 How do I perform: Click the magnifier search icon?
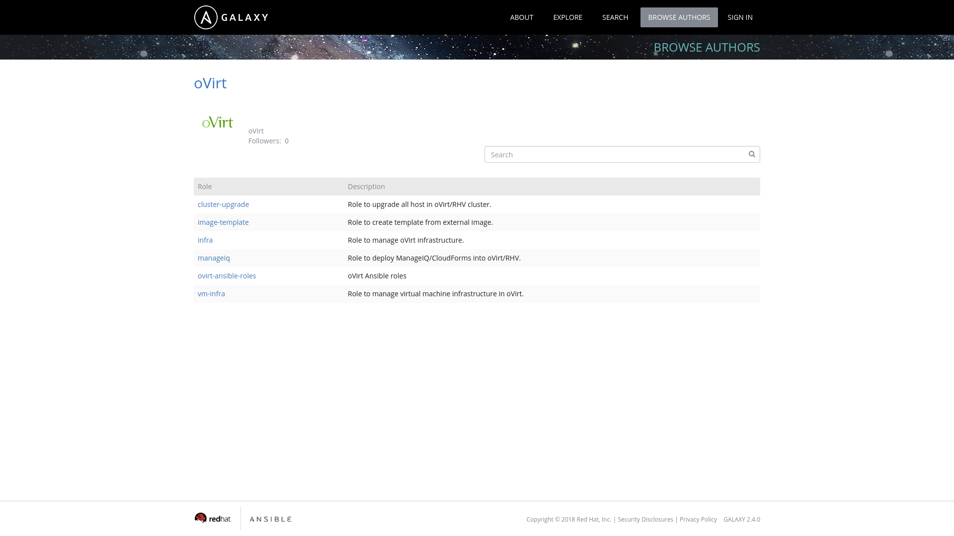(x=752, y=154)
